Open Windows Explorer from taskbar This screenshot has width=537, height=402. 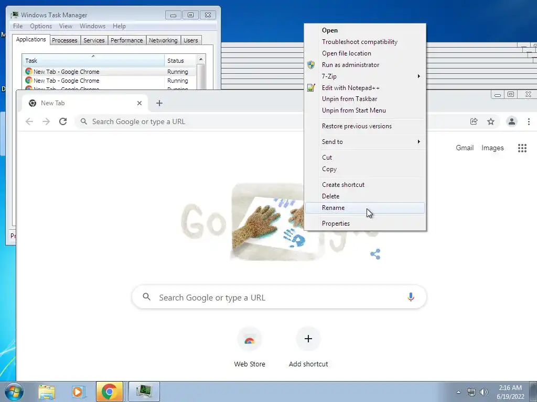47,392
